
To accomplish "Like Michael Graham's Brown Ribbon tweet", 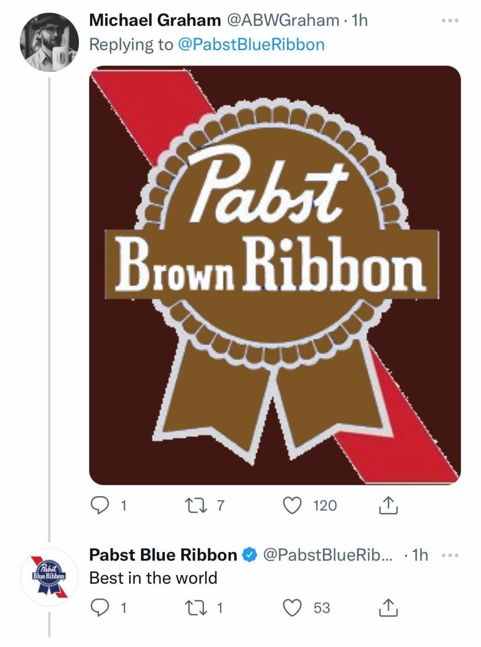I will (292, 506).
